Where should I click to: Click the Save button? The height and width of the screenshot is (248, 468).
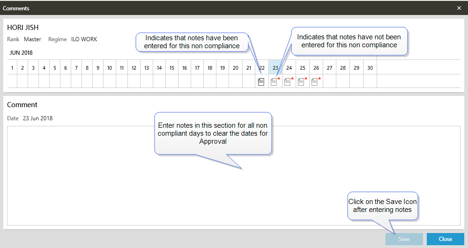[x=404, y=239]
